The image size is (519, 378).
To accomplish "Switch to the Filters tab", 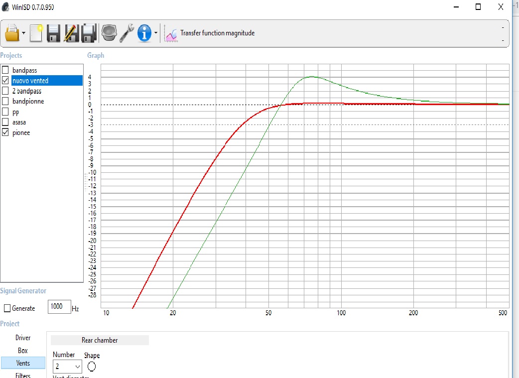I will pos(23,375).
